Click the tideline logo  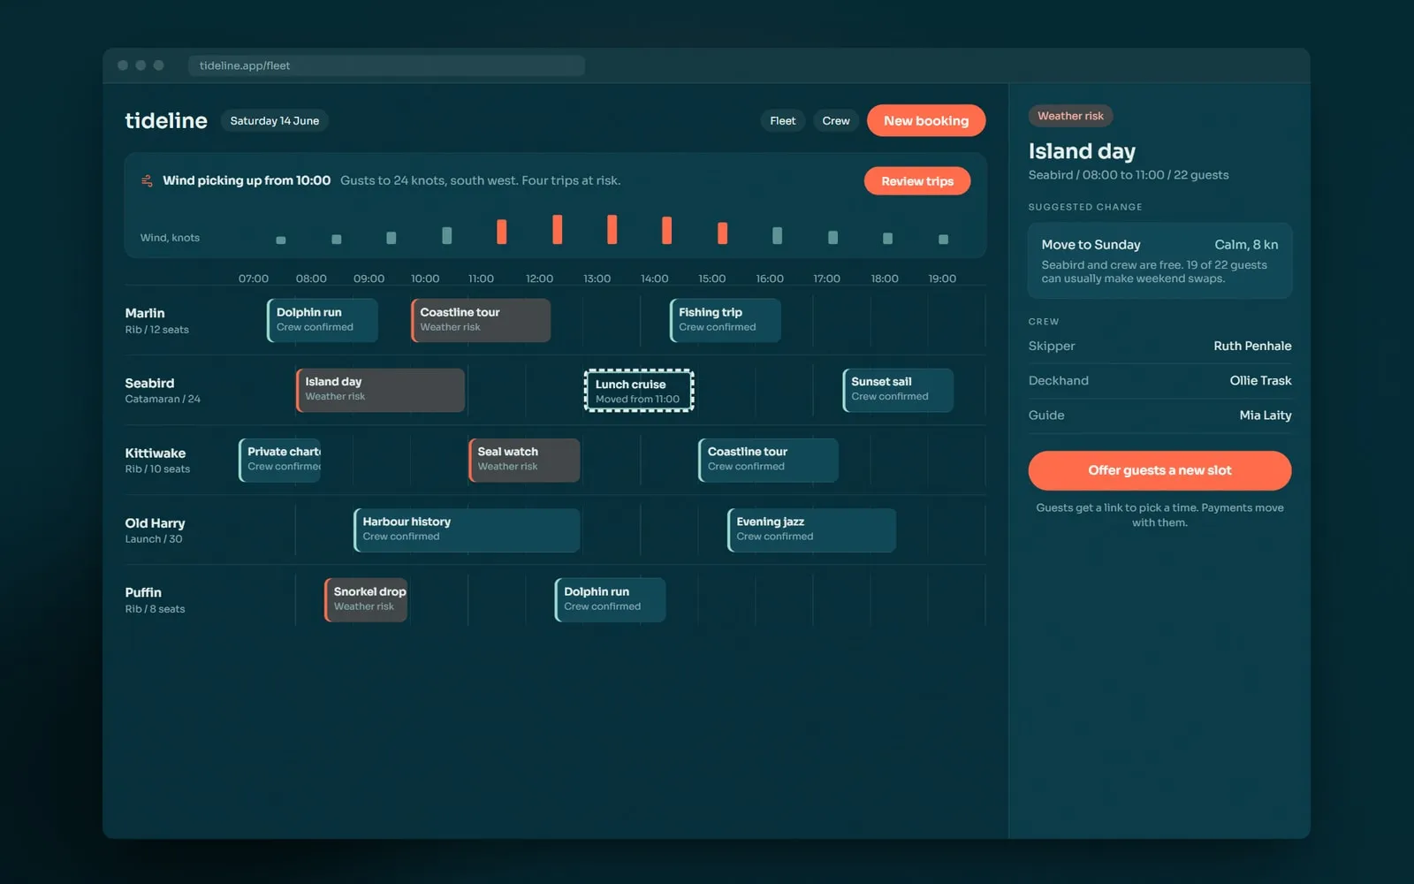coord(166,120)
